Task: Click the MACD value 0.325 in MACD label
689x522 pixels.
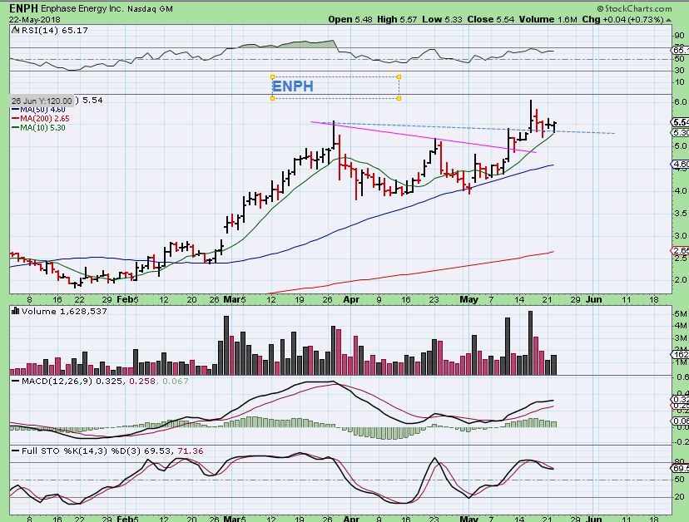Action: click(x=109, y=381)
